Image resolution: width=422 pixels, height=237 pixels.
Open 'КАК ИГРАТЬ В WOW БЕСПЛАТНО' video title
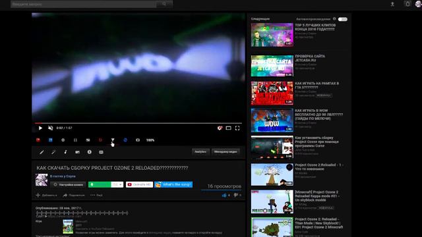(318, 115)
